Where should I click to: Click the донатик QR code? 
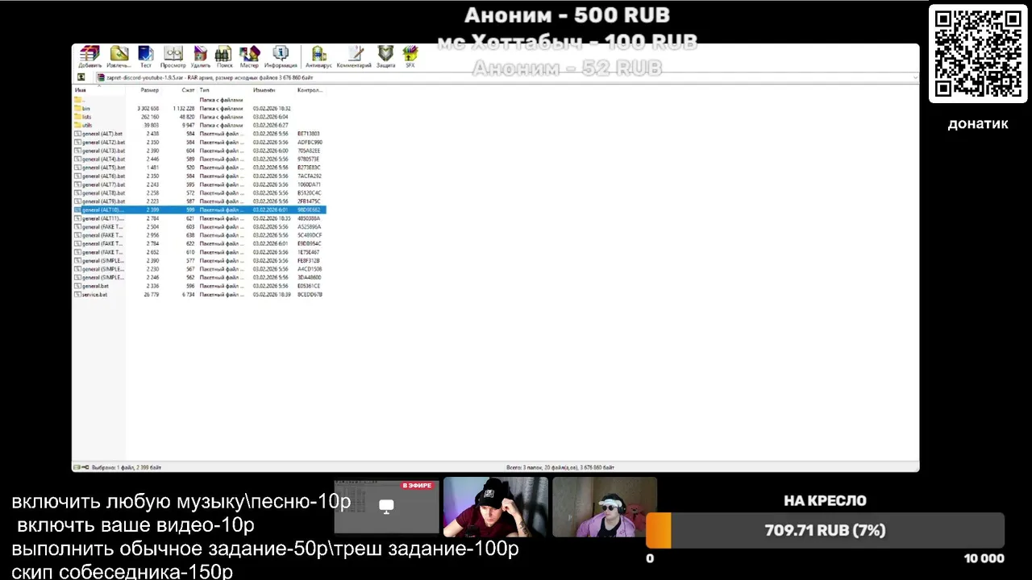pyautogui.click(x=976, y=54)
